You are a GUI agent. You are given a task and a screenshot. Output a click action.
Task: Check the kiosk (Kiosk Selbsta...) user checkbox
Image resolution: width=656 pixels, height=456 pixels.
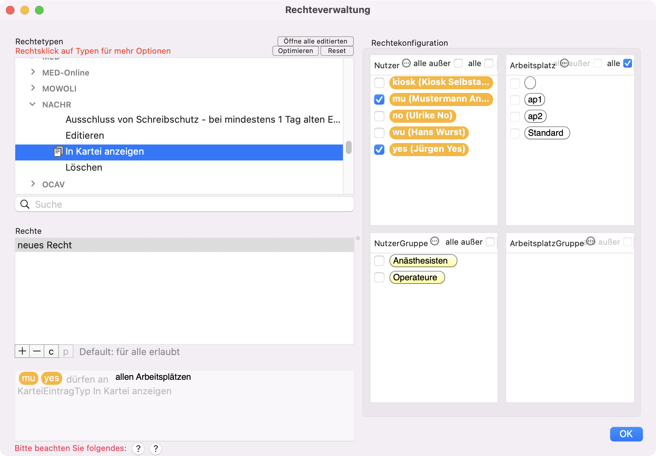pos(379,83)
